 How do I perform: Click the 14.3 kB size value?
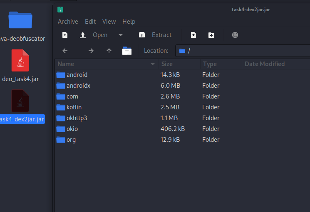[170, 75]
